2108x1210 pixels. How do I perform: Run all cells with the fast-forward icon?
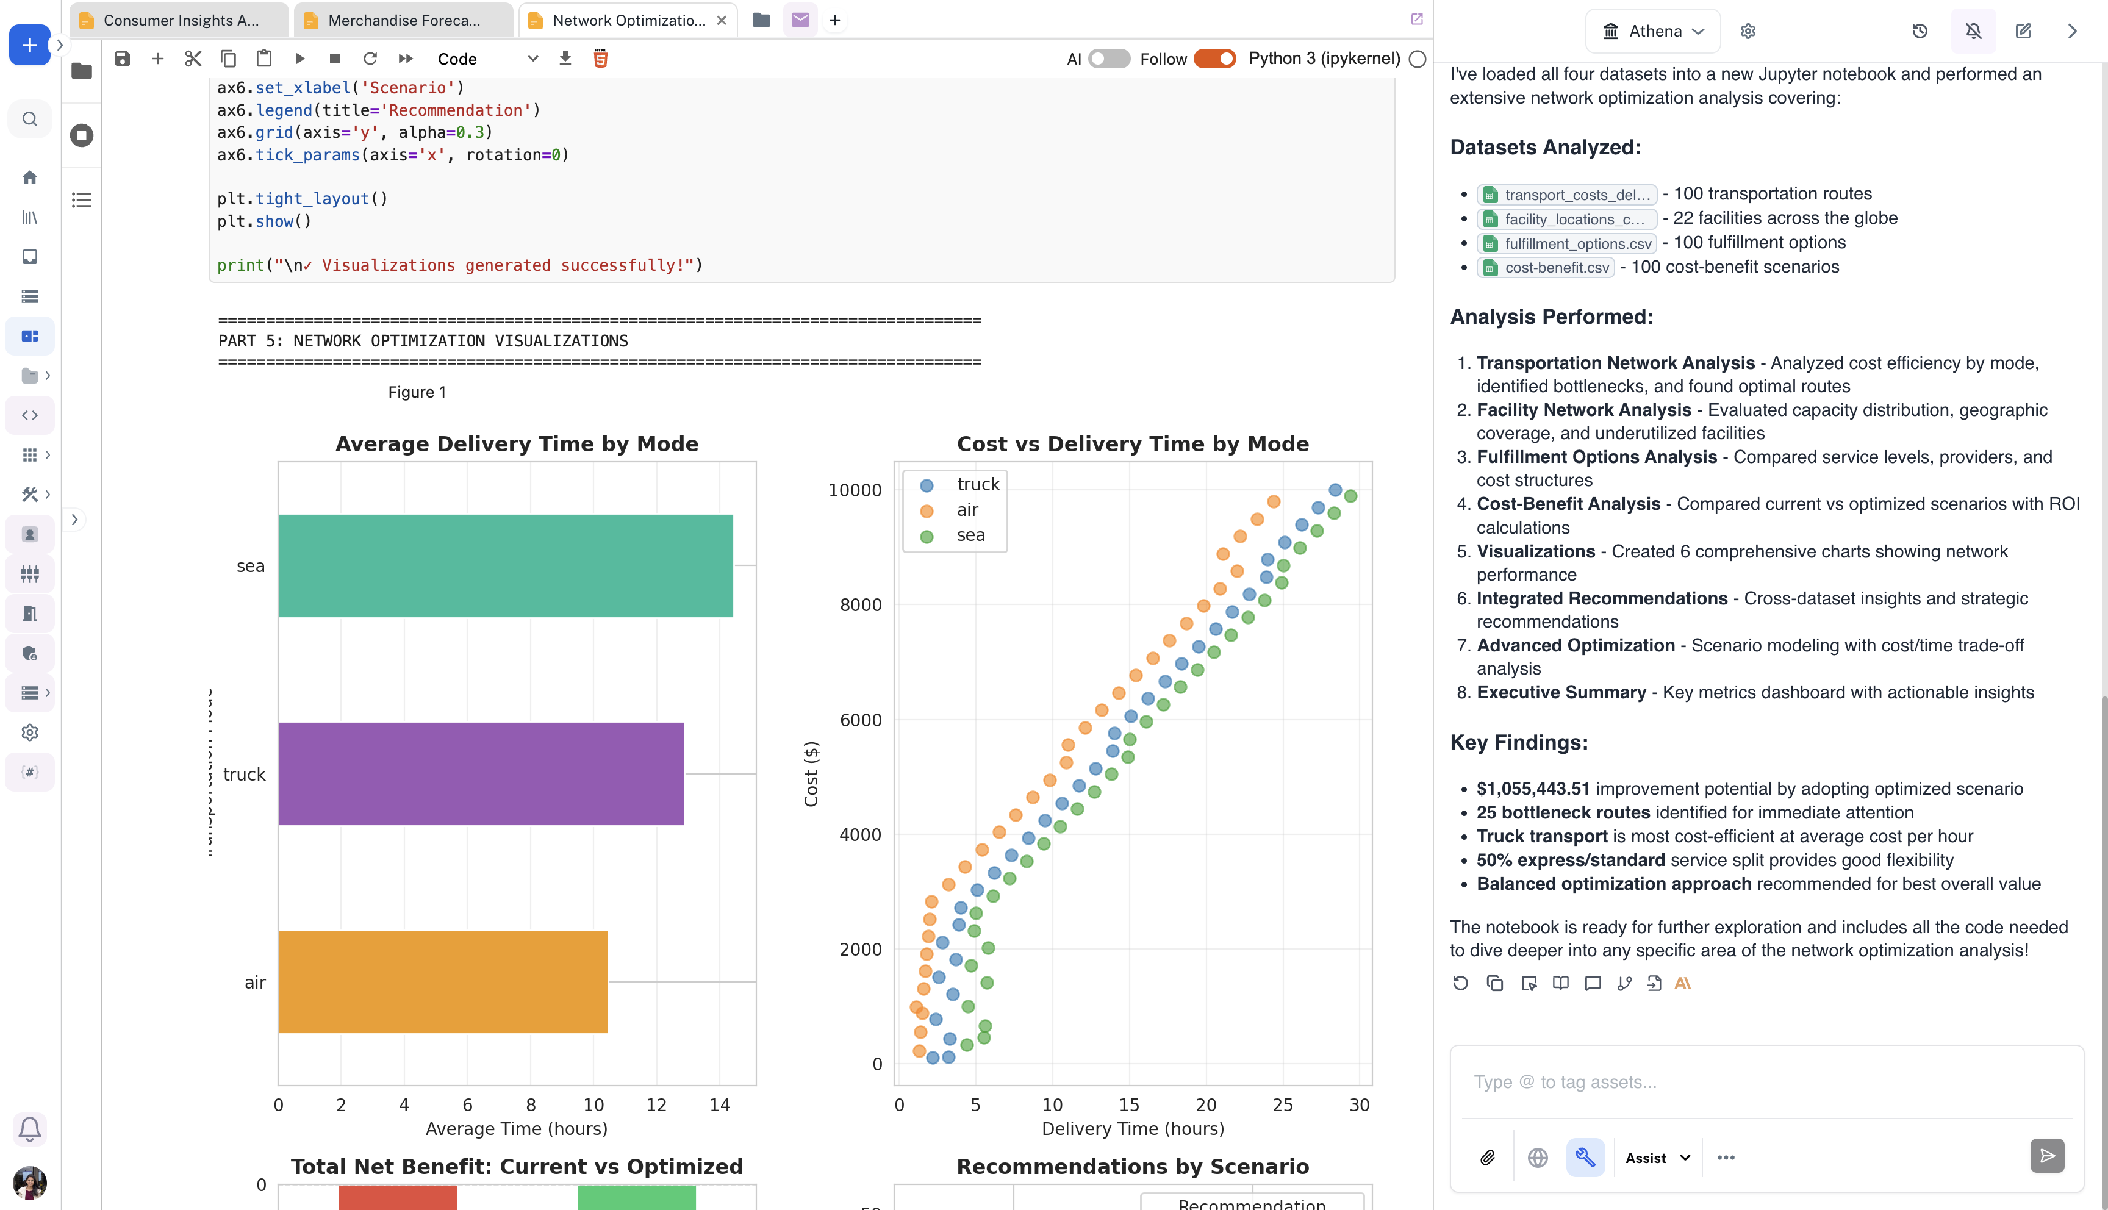pos(406,59)
